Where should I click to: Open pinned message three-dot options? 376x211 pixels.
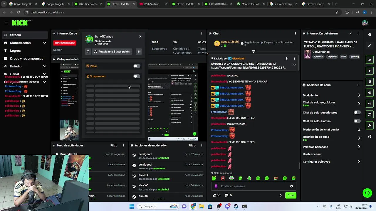pos(294,59)
